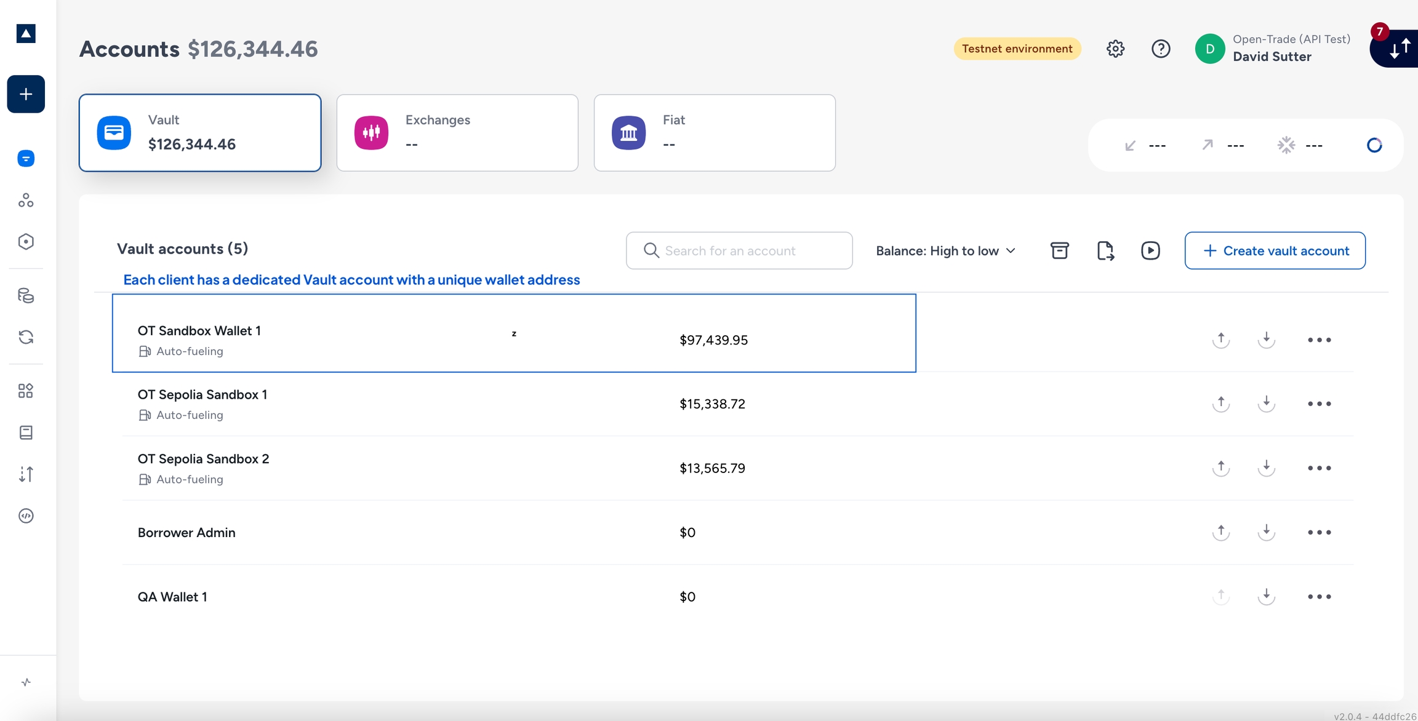Select the Fiat tab card
1418x721 pixels.
(715, 132)
